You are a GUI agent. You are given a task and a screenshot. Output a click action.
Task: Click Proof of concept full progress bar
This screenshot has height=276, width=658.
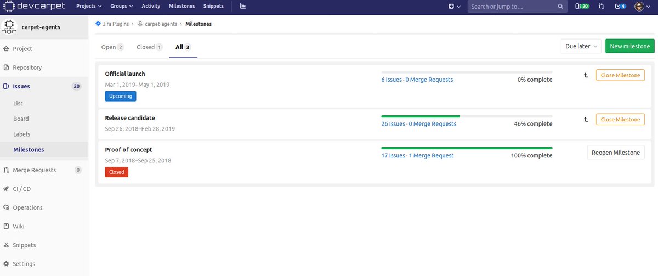click(x=467, y=148)
